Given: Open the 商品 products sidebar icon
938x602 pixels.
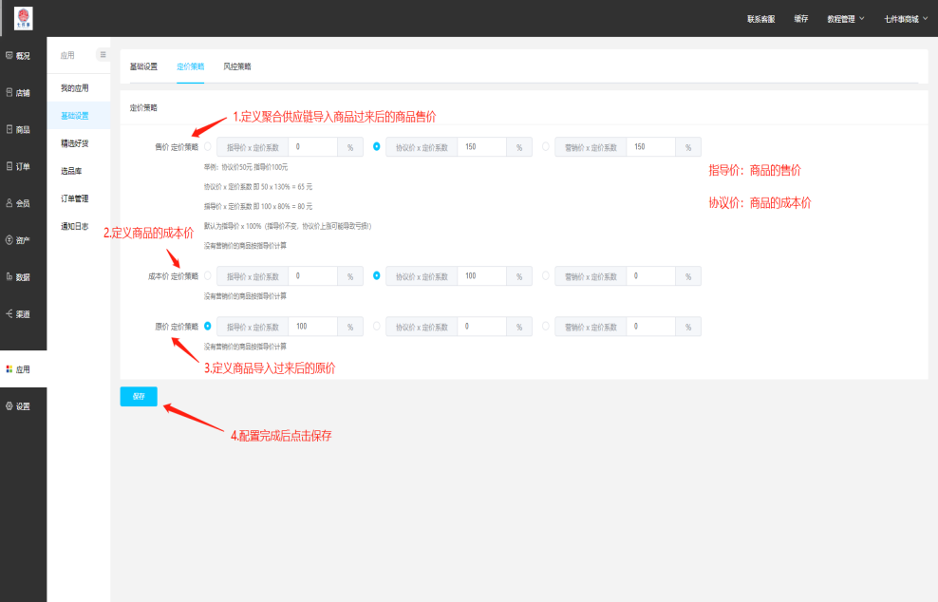Looking at the screenshot, I should 9,129.
